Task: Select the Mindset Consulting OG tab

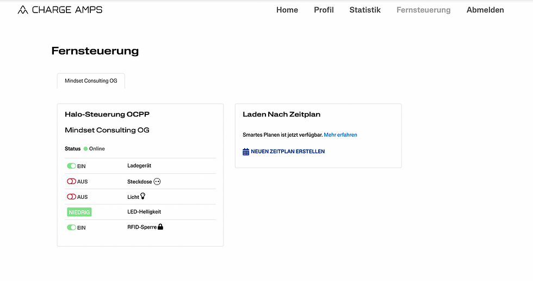Action: point(91,81)
